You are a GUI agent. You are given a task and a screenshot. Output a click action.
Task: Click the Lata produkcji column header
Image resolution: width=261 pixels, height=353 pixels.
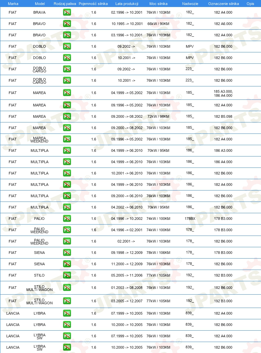127,4
